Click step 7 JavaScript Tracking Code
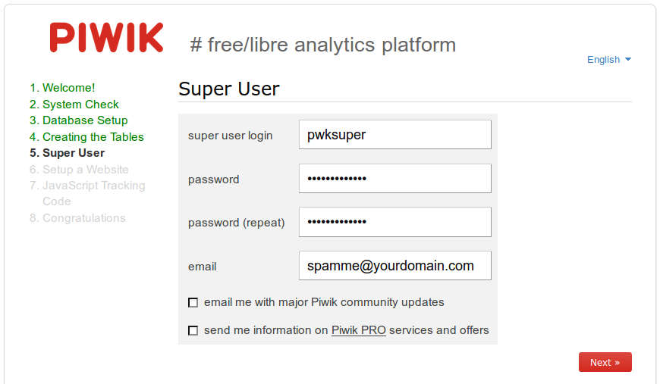Screen dimensions: 660x384 [87, 193]
